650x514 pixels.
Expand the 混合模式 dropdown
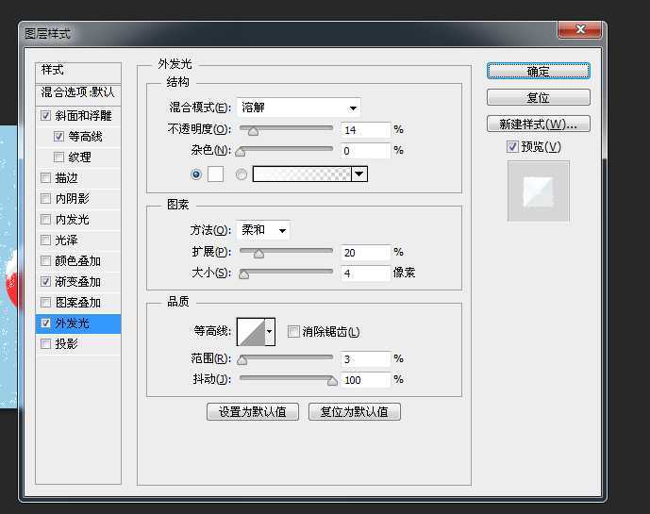[x=298, y=108]
